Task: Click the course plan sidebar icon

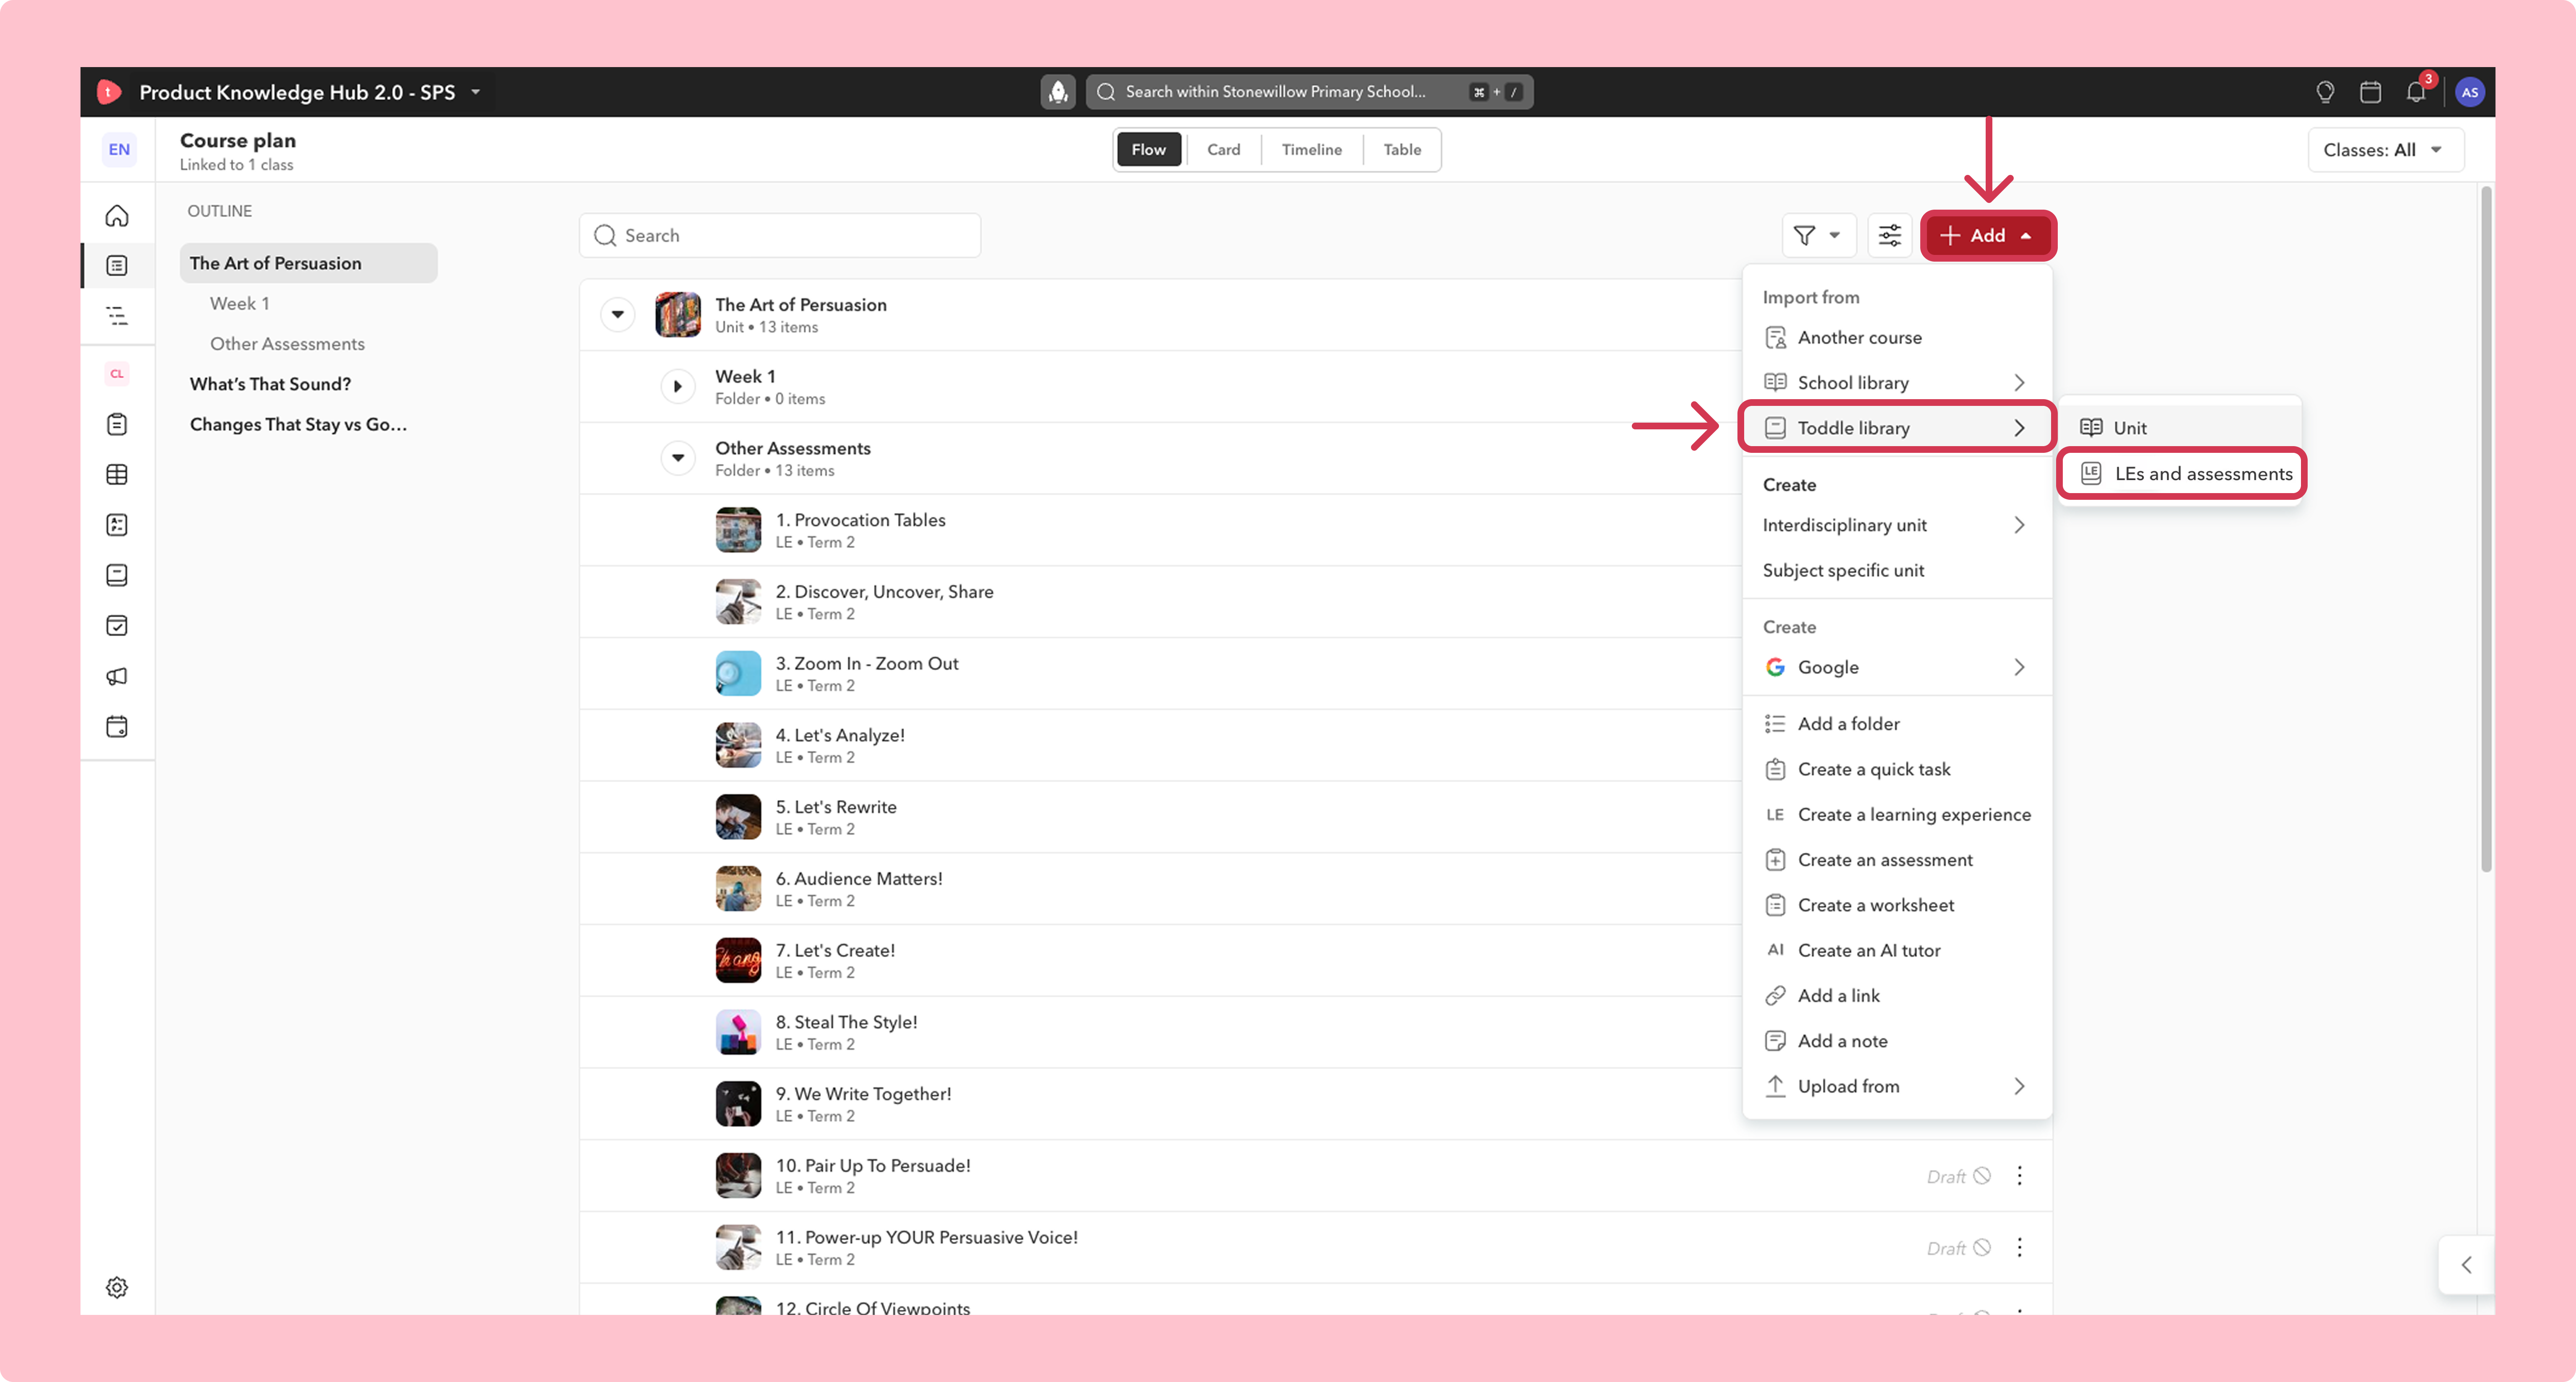Action: point(117,265)
